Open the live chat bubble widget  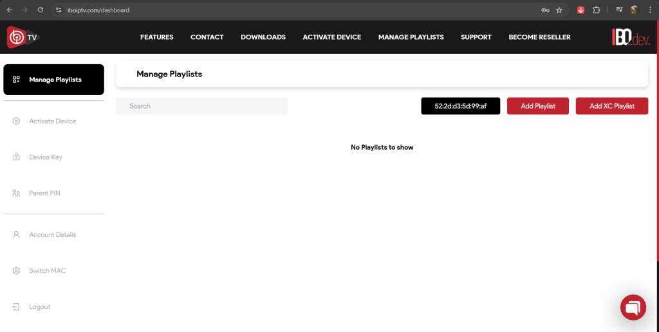click(x=633, y=307)
